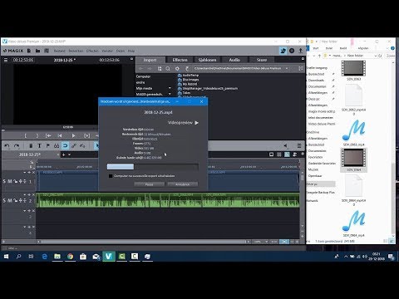Click the undo arrow in edit toolbar
The image size is (399, 299).
coord(7,145)
